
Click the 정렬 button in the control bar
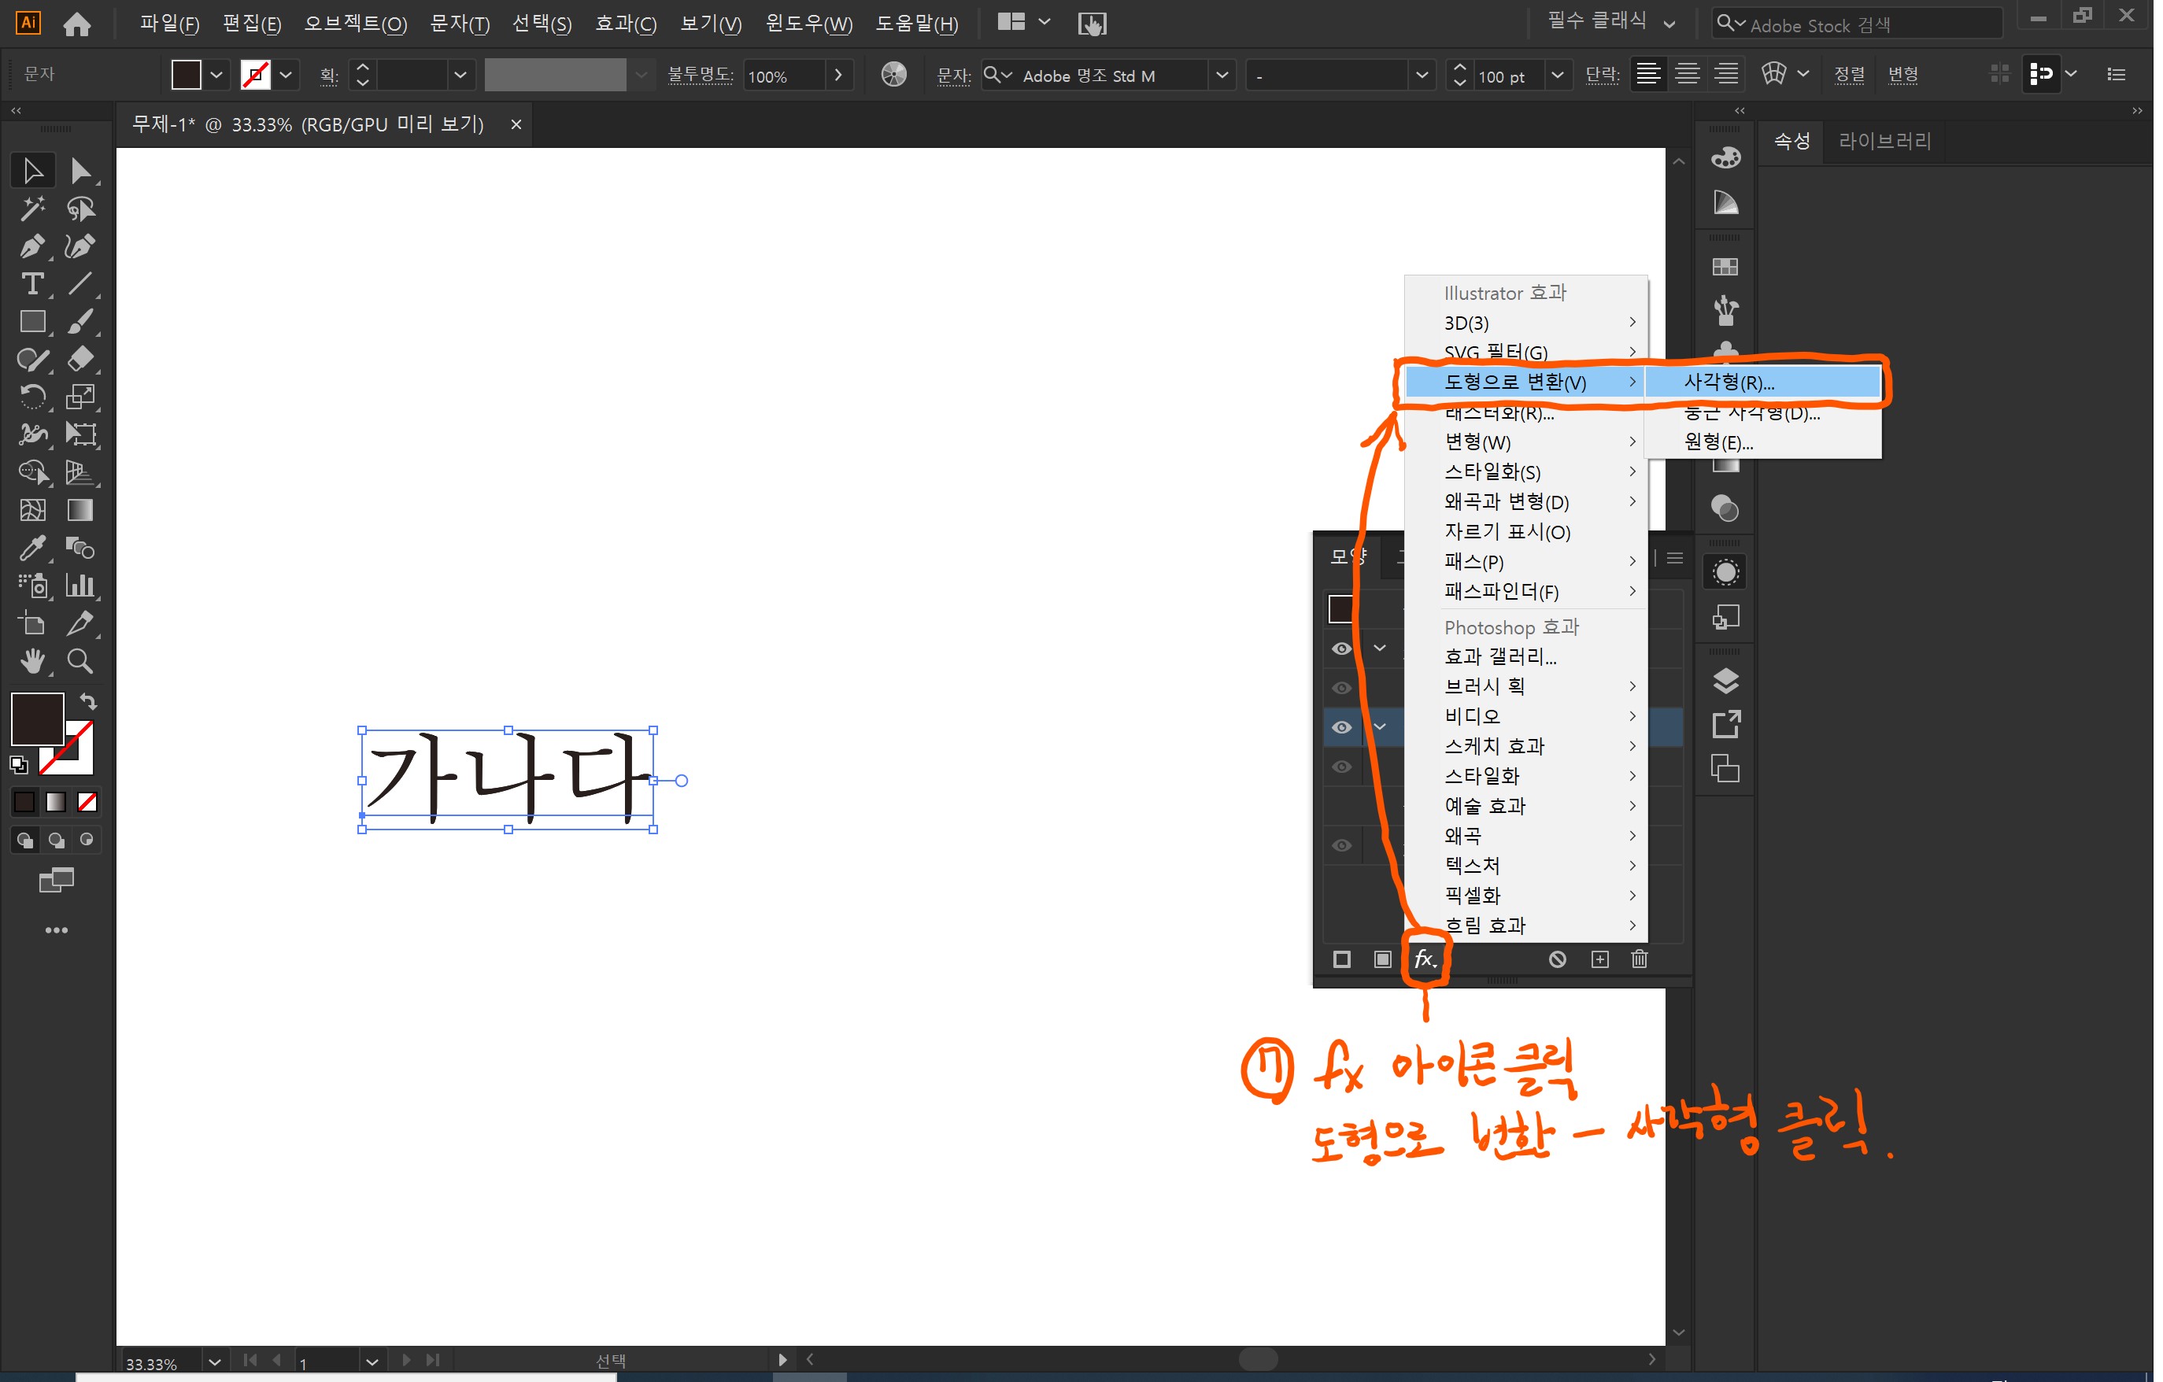point(1851,76)
